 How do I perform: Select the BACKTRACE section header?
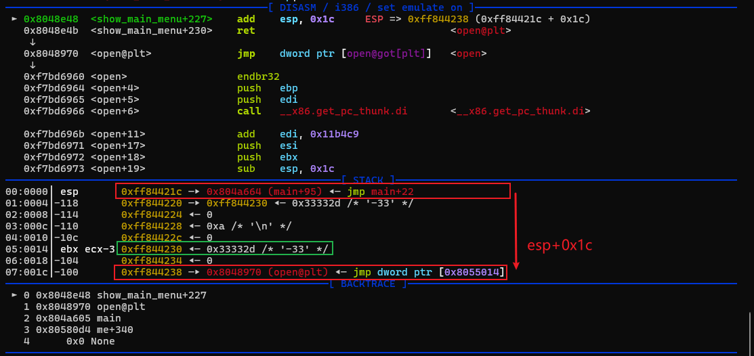(367, 284)
